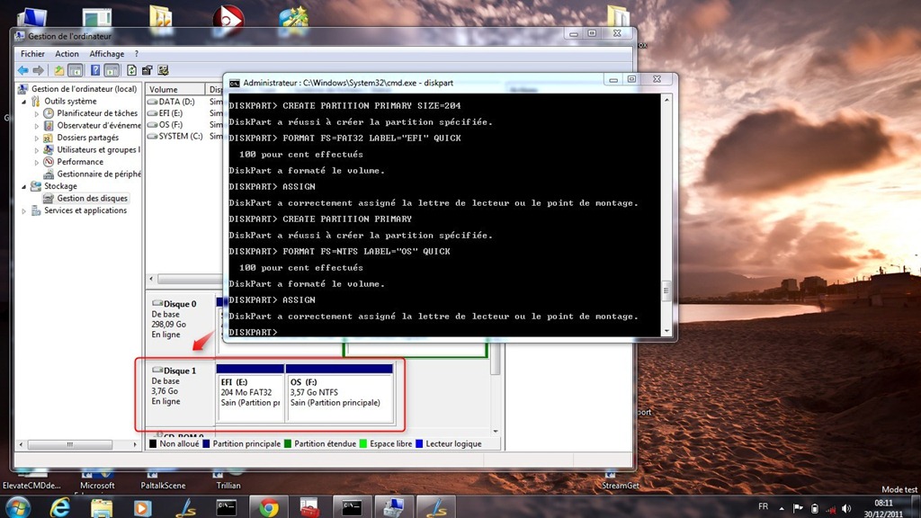Select the OS (F:) partition block
921x518 pixels.
[x=339, y=392]
